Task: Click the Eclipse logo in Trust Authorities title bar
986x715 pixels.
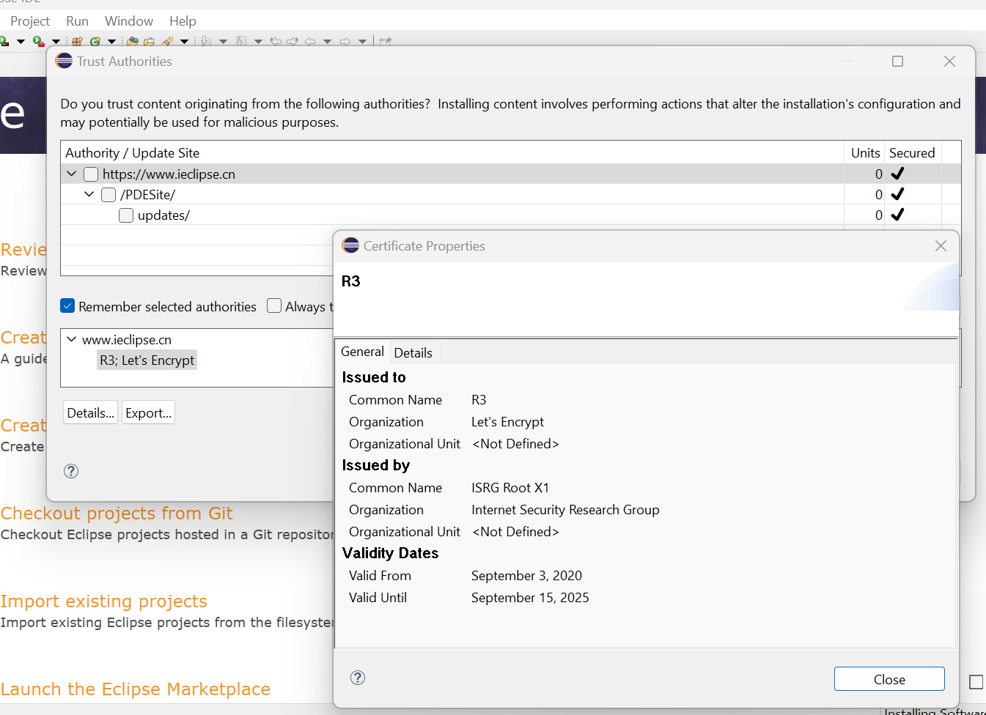Action: tap(65, 61)
